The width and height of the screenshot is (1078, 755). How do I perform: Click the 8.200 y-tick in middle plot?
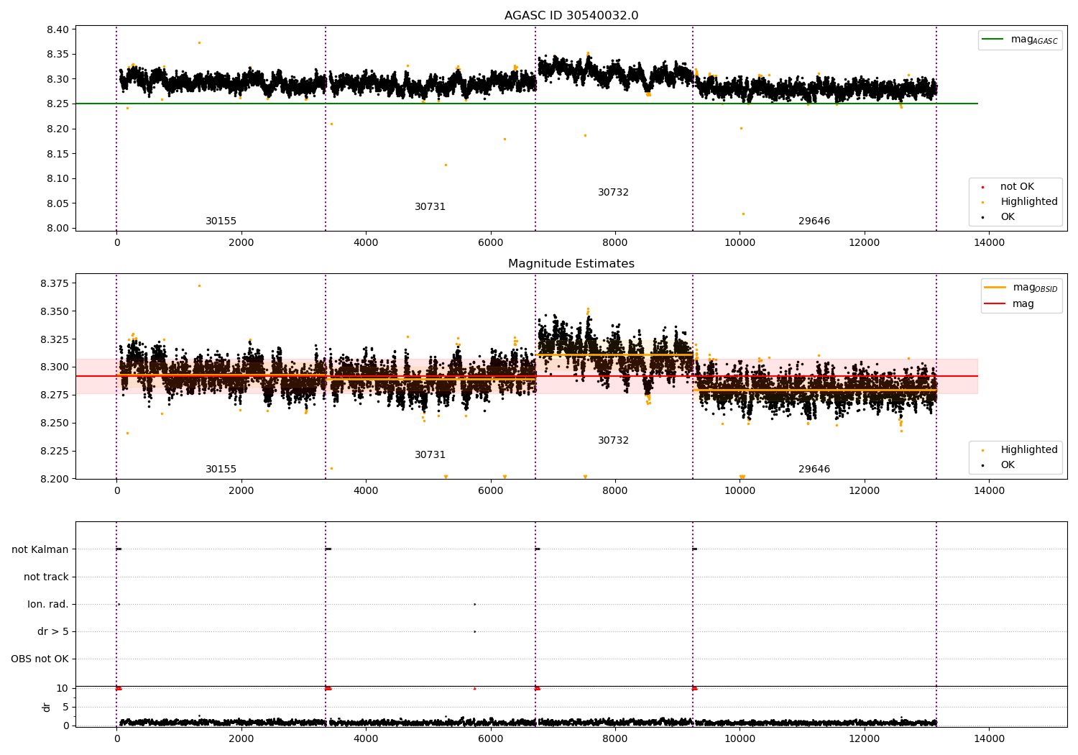55,479
